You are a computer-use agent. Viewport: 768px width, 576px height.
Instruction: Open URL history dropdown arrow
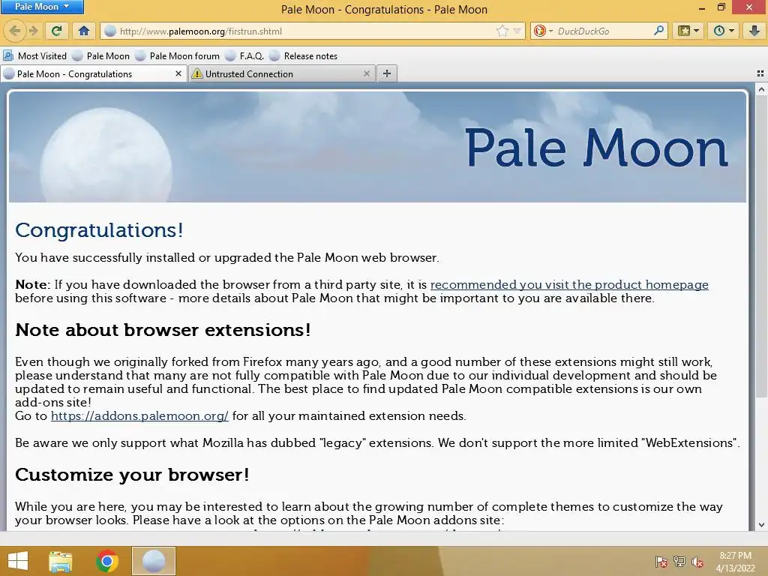pos(517,31)
